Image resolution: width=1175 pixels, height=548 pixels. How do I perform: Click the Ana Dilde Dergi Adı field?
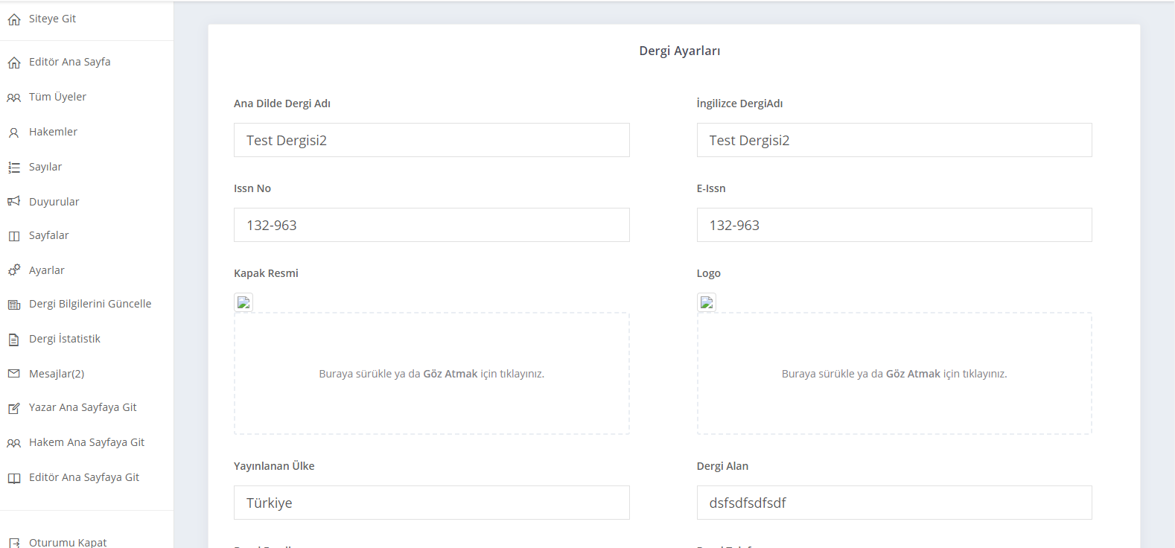(431, 140)
